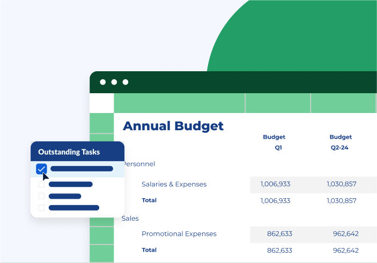Click Promotional Expenses Q1 value 862,633
The width and height of the screenshot is (377, 263).
click(279, 234)
